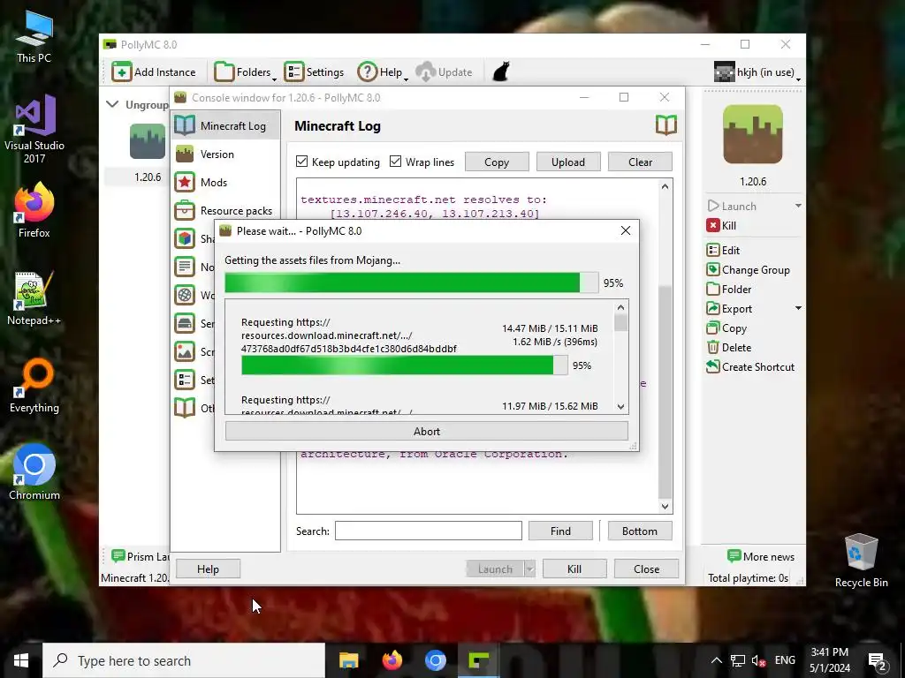The height and width of the screenshot is (678, 905).
Task: Click the worlds globe icon in sidebar
Action: click(x=185, y=295)
